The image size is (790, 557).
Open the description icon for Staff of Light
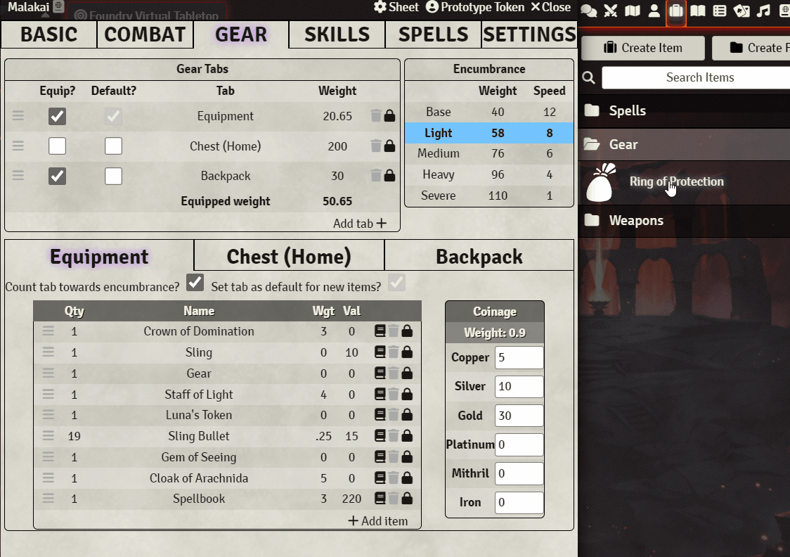tap(380, 394)
